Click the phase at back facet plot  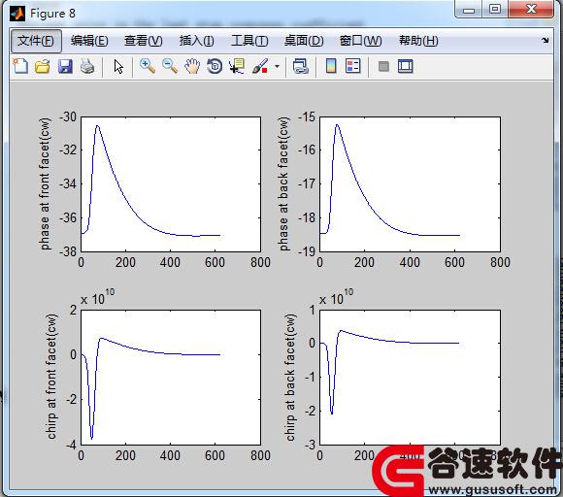[x=410, y=183]
